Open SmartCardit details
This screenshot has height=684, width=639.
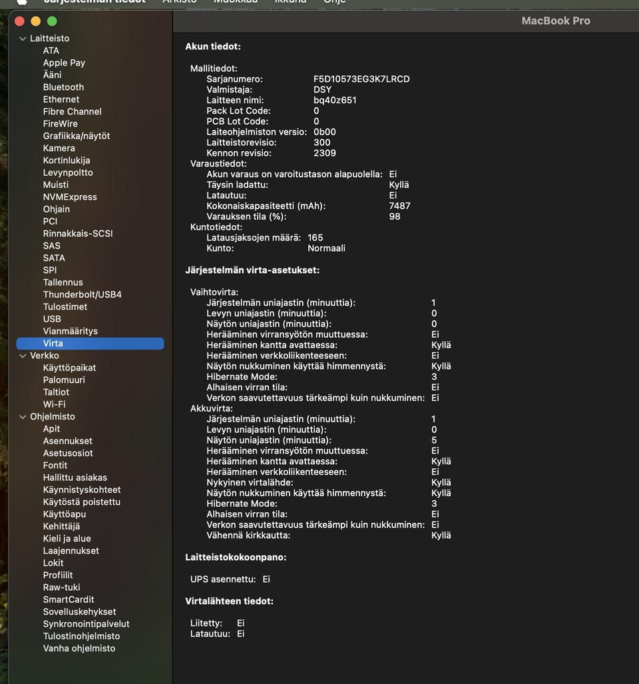click(69, 600)
